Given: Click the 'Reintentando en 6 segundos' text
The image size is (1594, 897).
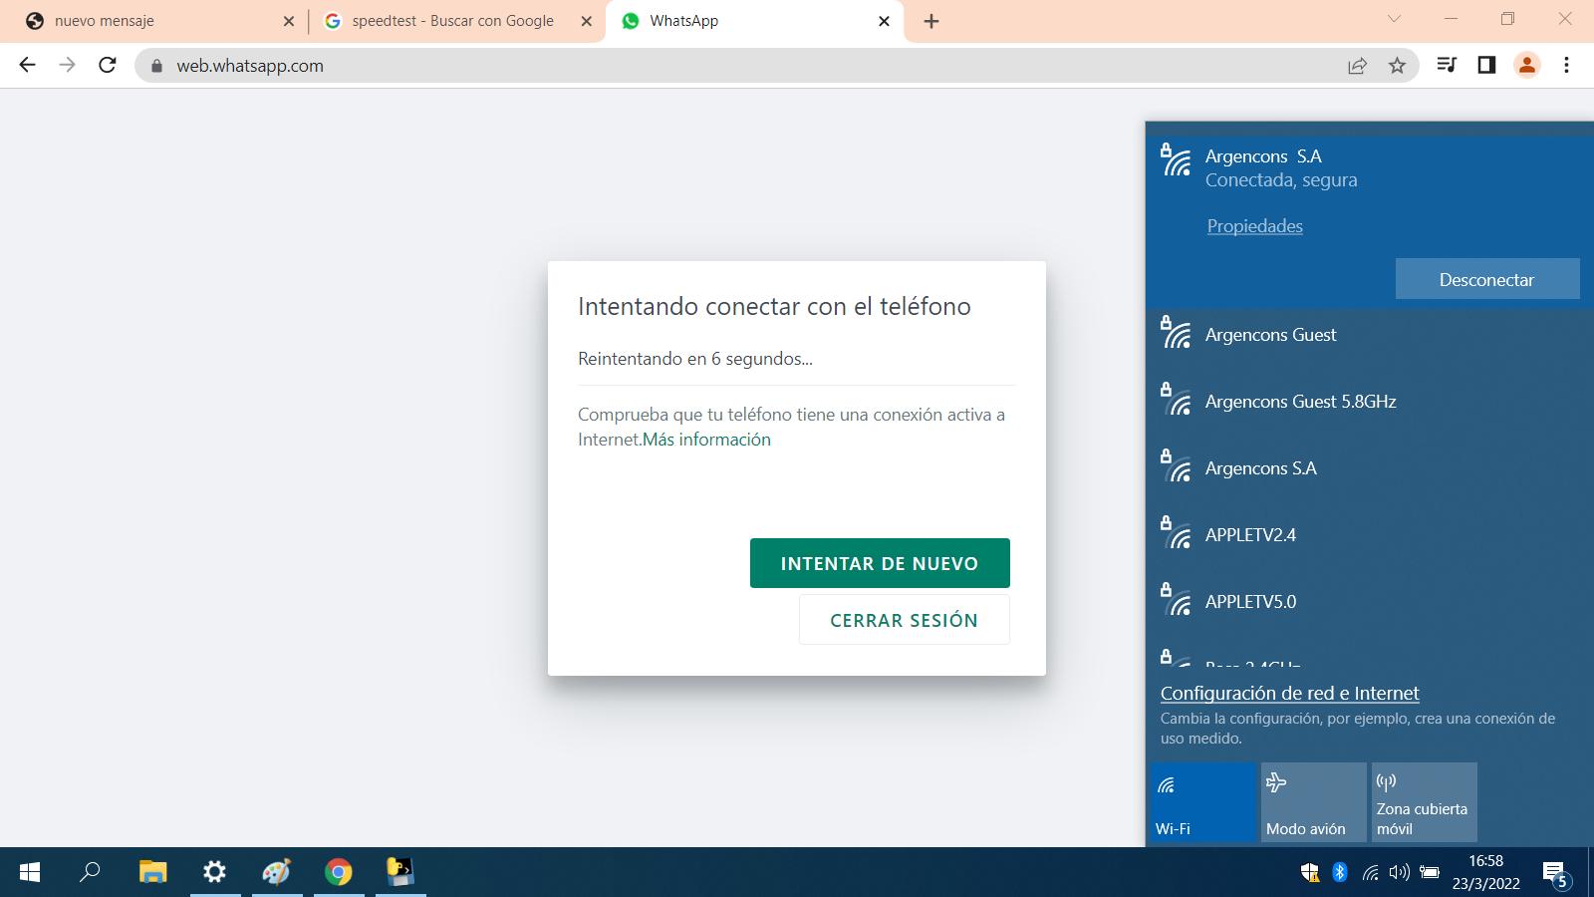Looking at the screenshot, I should point(695,359).
